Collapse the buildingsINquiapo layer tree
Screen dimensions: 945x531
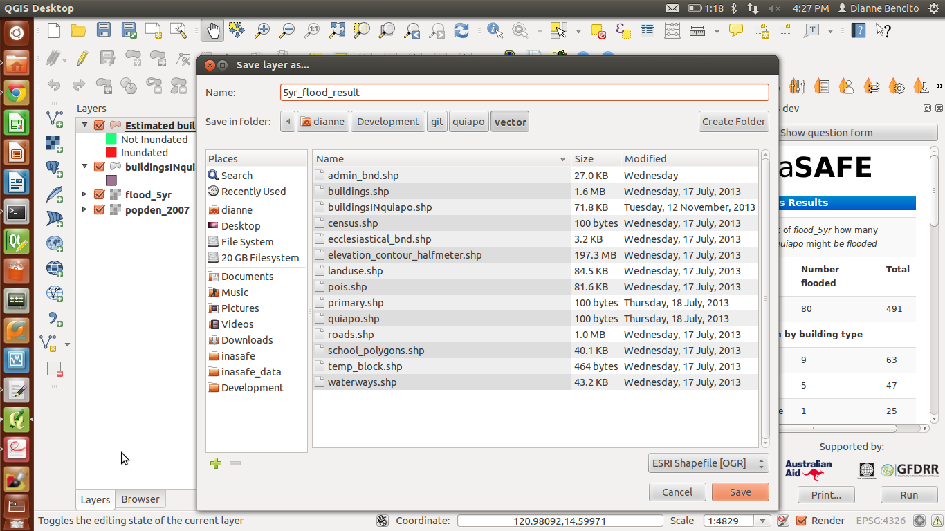pos(84,167)
